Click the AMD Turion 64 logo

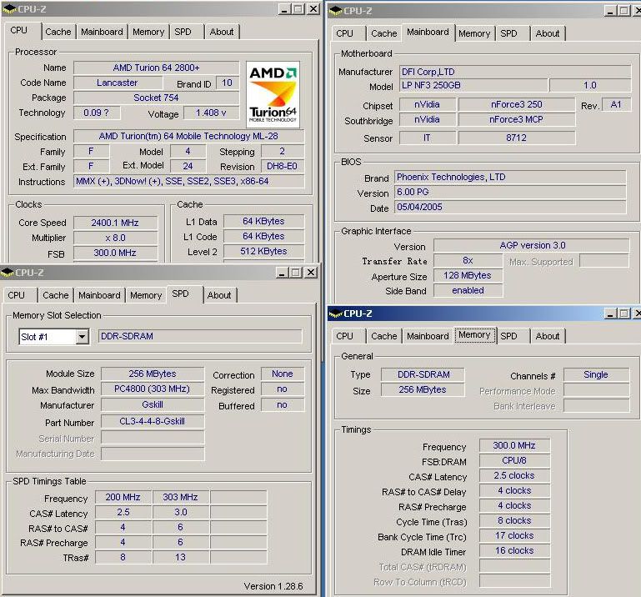[x=273, y=93]
